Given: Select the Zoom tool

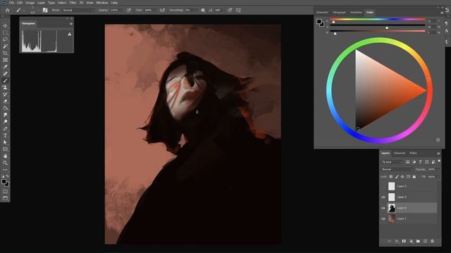Looking at the screenshot, I should coord(5,163).
